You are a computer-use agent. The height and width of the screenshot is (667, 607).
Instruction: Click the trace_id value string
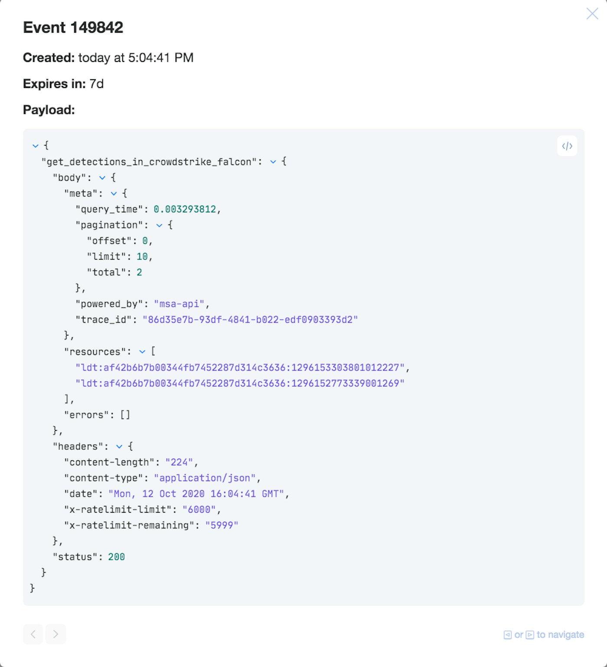click(x=250, y=320)
